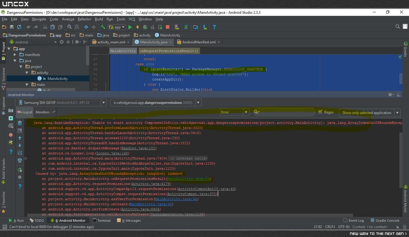Click the Down the stack trace arrow

pos(20,145)
